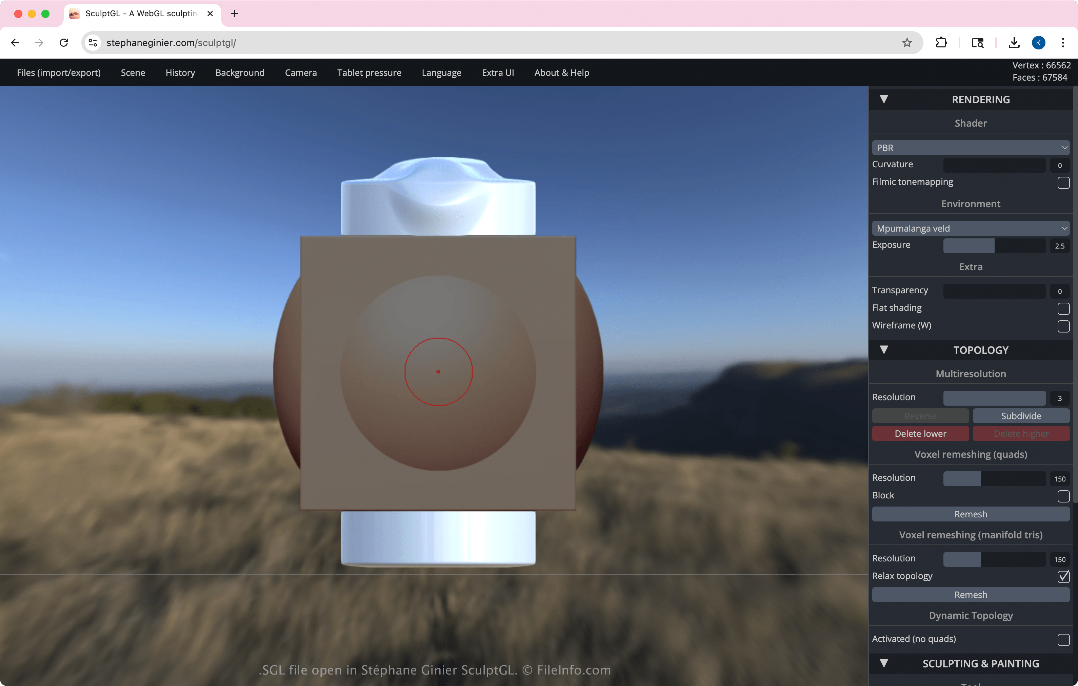Adjust the Exposure slider
This screenshot has height=686, width=1078.
[994, 245]
